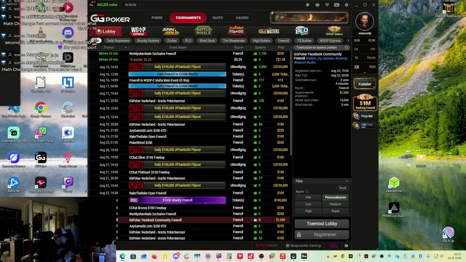Image resolution: width=466 pixels, height=262 pixels.
Task: Select the High Rollers filter chip
Action: tap(261, 41)
